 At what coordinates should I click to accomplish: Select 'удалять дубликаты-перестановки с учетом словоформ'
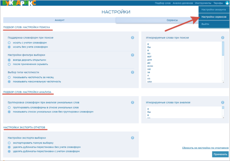point(9,151)
